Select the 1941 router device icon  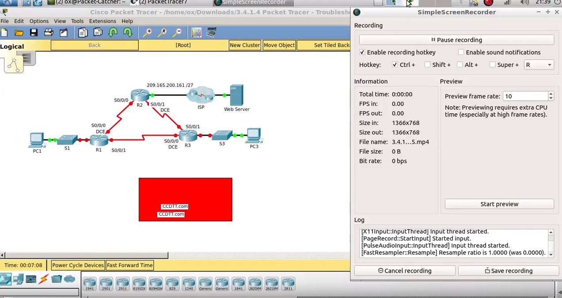[90, 284]
